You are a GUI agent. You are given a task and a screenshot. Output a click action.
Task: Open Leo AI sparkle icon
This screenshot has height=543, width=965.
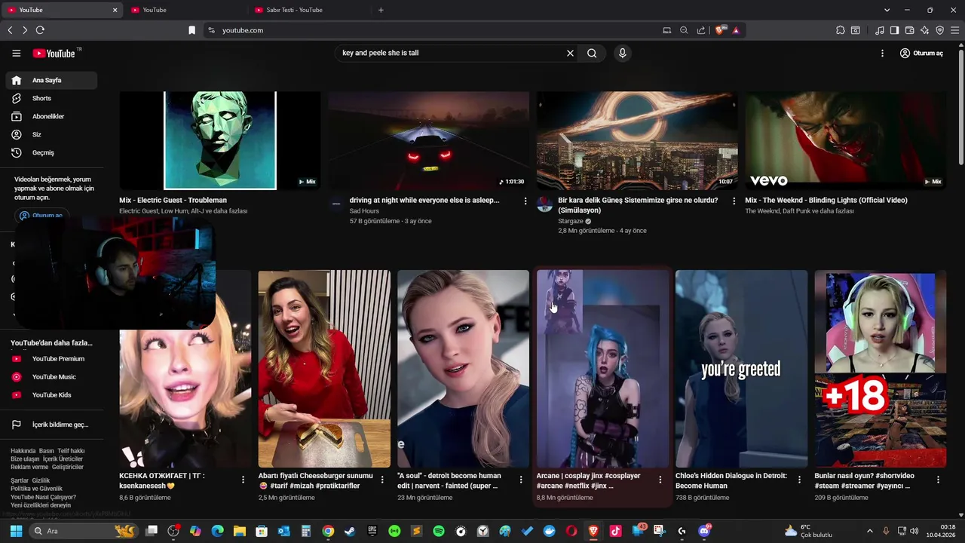pos(925,30)
